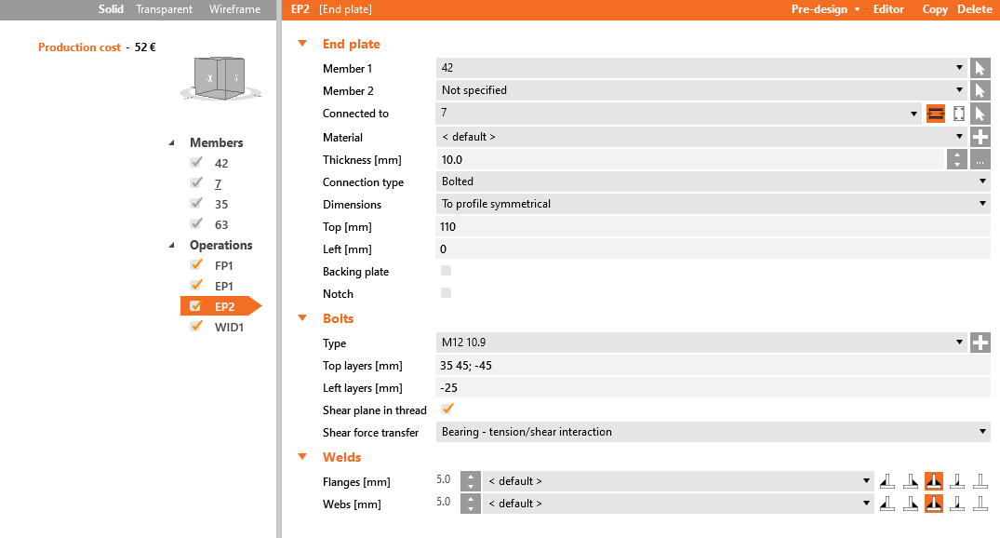Toggle the EP1 operation checkbox
The image size is (1000, 538).
pyautogui.click(x=196, y=285)
